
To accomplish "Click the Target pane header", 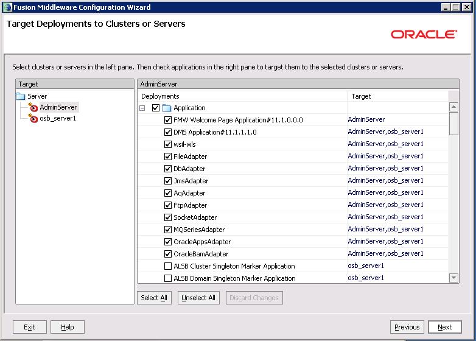I will tap(75, 84).
